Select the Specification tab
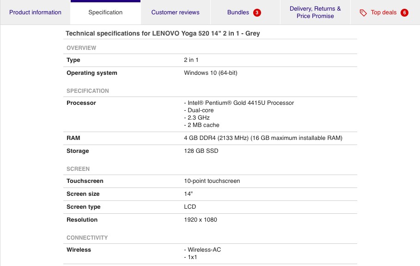Viewport: 420px width, 266px height. click(105, 12)
